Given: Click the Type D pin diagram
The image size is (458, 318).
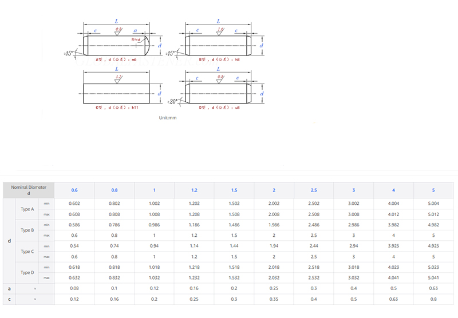Looking at the screenshot, I should click(218, 92).
